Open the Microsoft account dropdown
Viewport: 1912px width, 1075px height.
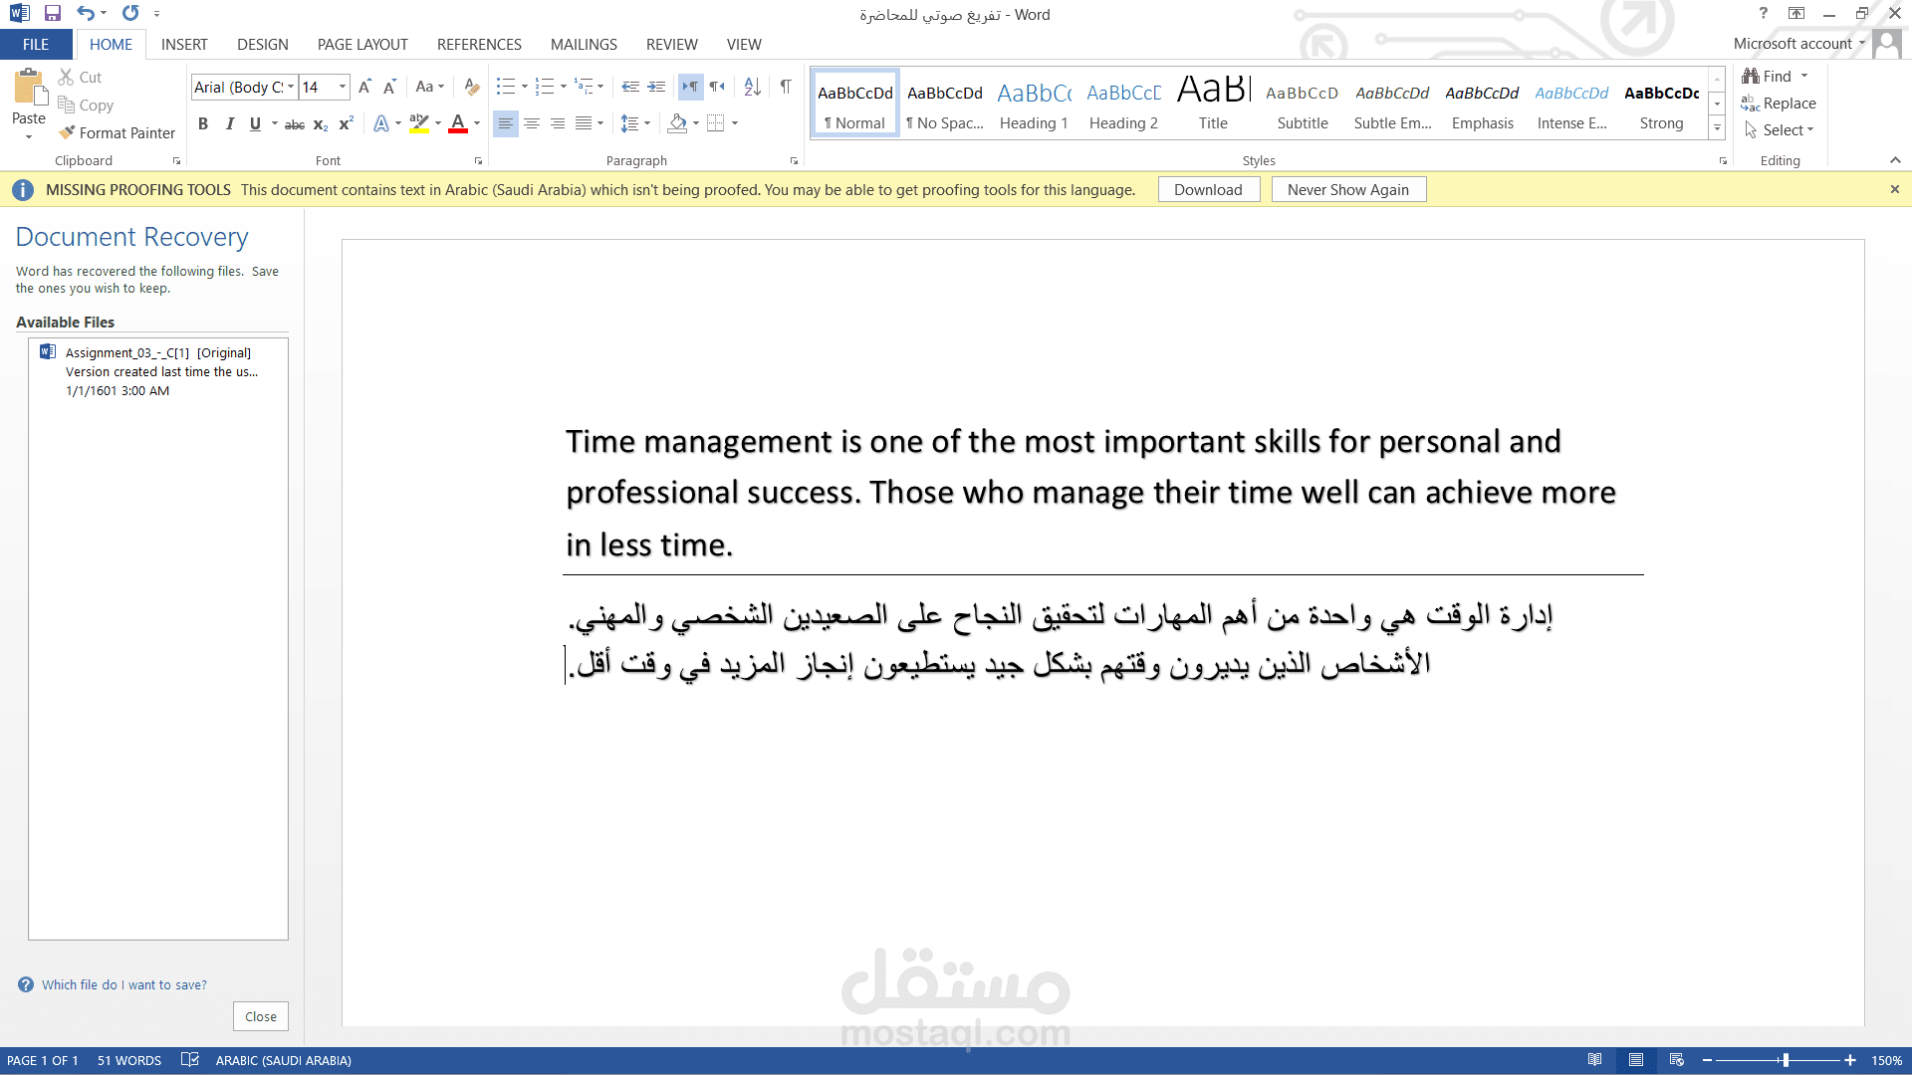click(x=1799, y=44)
